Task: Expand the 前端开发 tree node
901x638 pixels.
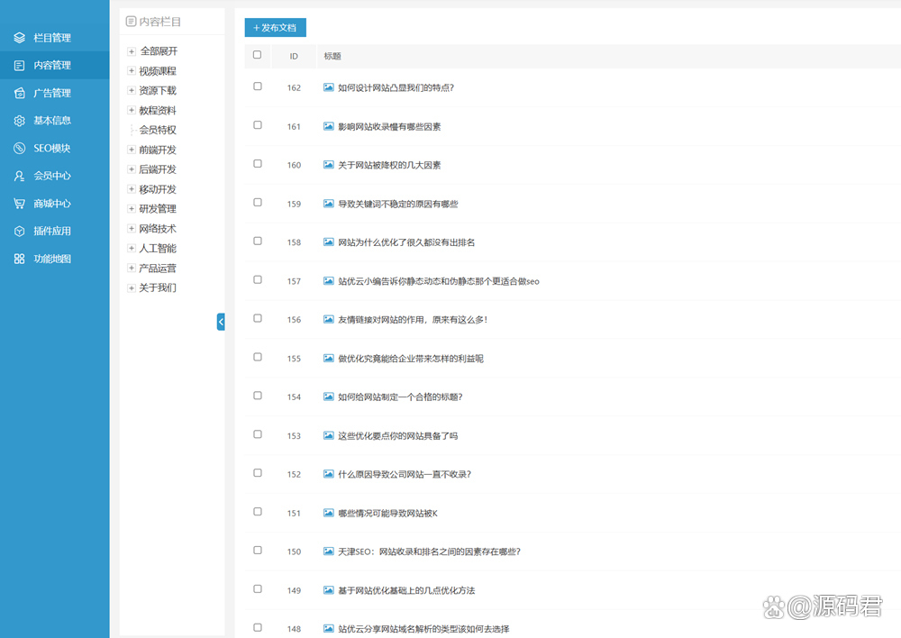Action: click(x=132, y=150)
